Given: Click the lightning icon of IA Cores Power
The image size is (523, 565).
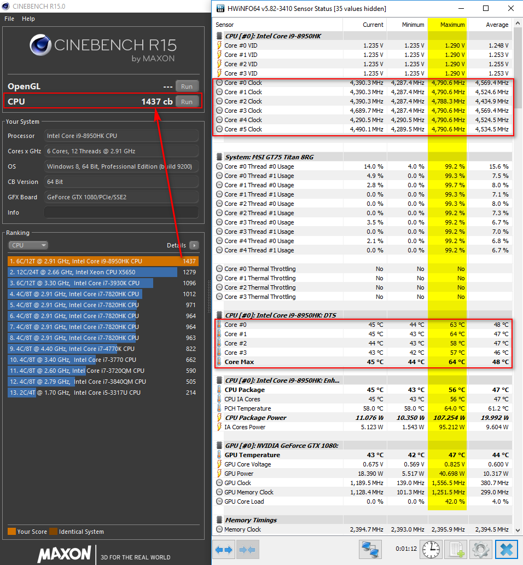Looking at the screenshot, I should point(219,427).
